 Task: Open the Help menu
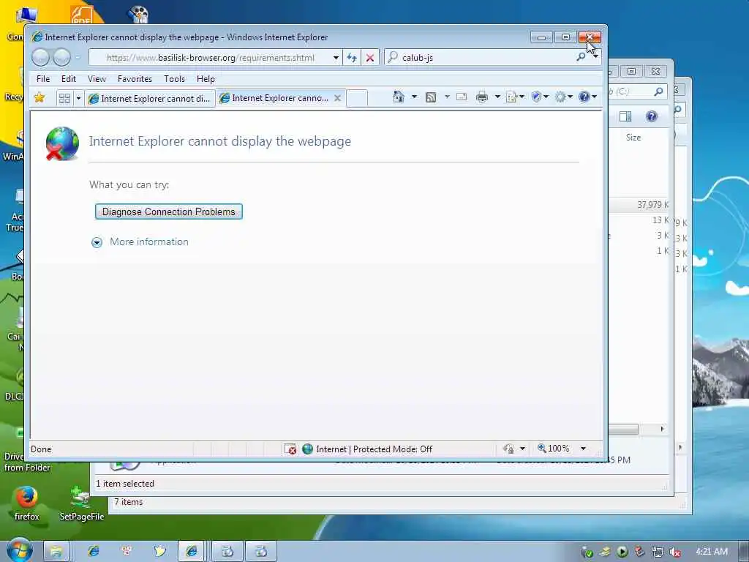[x=206, y=79]
